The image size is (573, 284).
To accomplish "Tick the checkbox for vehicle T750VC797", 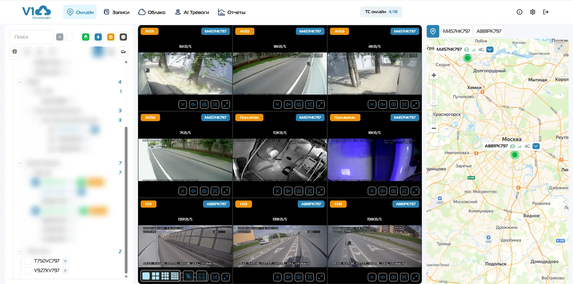I will 28,261.
